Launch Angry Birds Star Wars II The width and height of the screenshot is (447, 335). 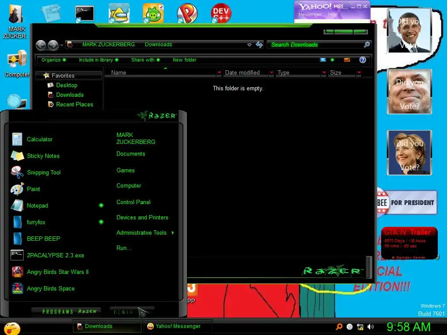click(58, 272)
